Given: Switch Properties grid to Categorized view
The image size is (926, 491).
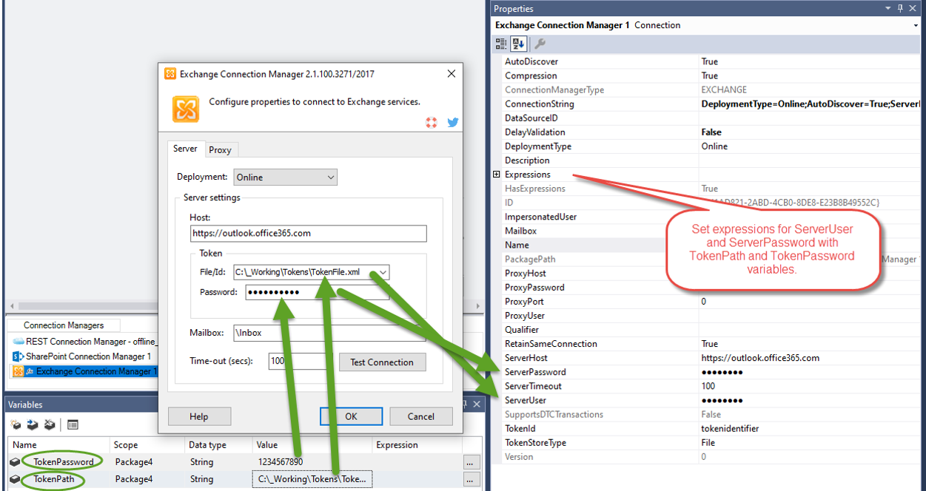Looking at the screenshot, I should pyautogui.click(x=502, y=44).
